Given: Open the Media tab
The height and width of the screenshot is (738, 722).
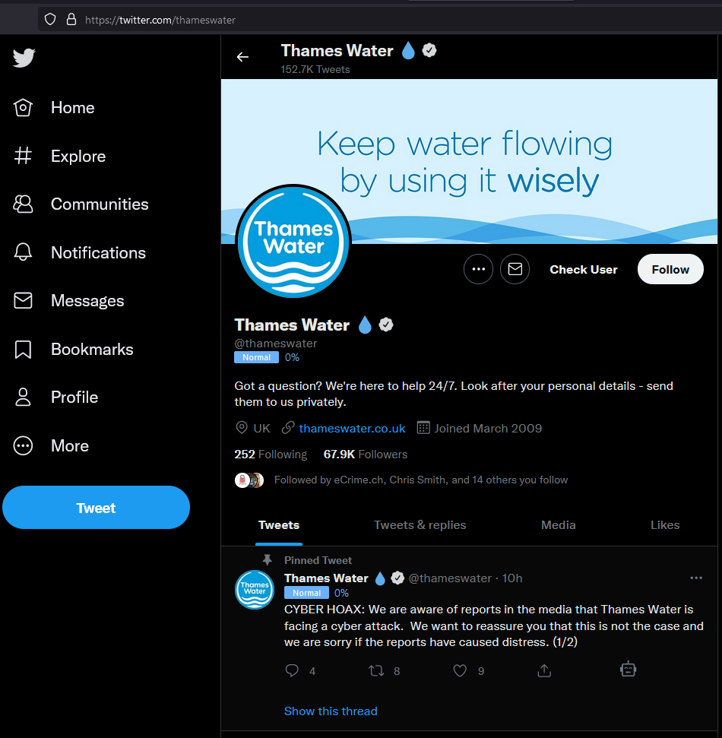Looking at the screenshot, I should 558,524.
